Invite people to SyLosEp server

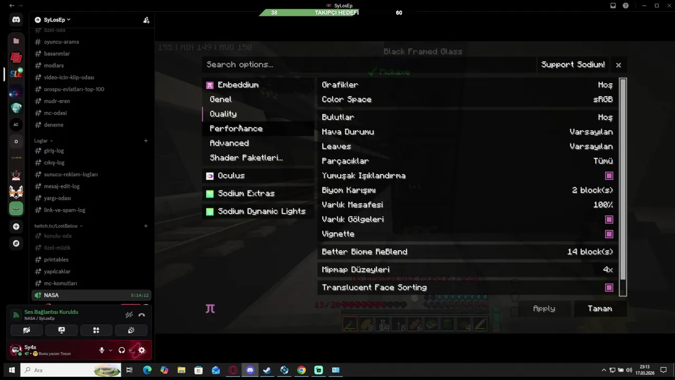pos(146,20)
